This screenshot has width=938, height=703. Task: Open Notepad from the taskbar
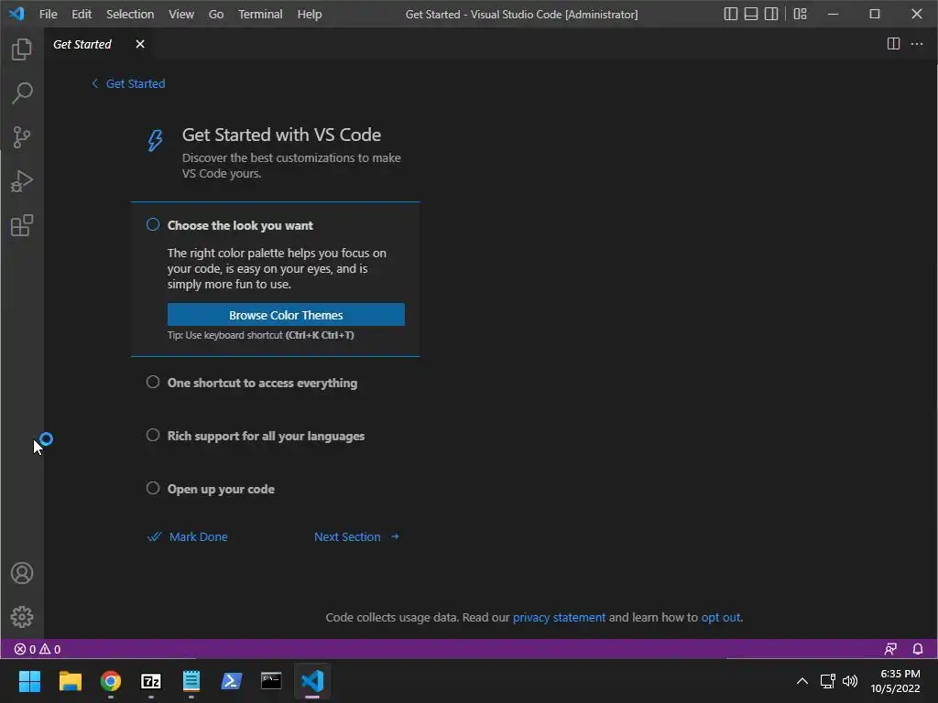pyautogui.click(x=191, y=681)
